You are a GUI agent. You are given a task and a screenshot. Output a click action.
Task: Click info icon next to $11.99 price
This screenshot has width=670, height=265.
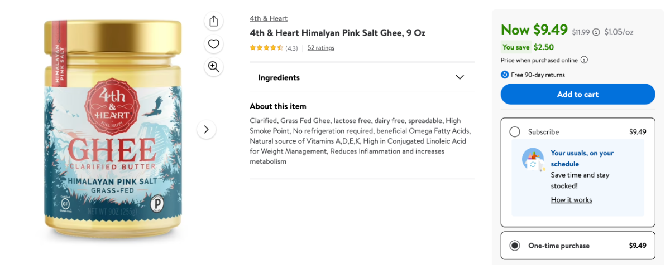pyautogui.click(x=596, y=32)
